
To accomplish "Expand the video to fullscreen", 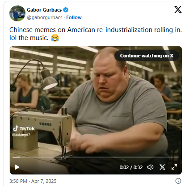I will pyautogui.click(x=174, y=167).
